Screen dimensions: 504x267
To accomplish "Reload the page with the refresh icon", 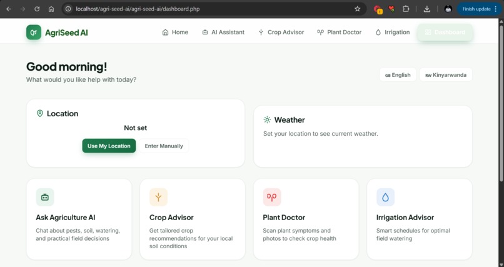I will [x=37, y=9].
